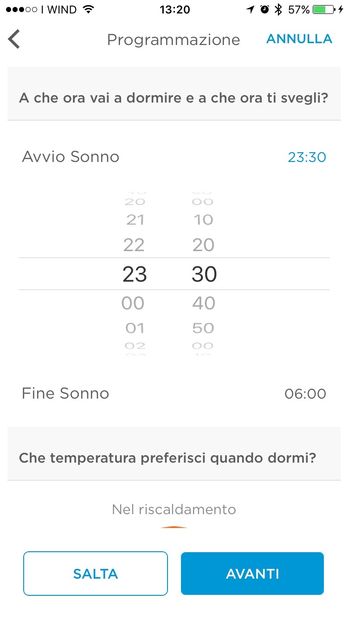Select minute 40 in the picker

coord(204,303)
